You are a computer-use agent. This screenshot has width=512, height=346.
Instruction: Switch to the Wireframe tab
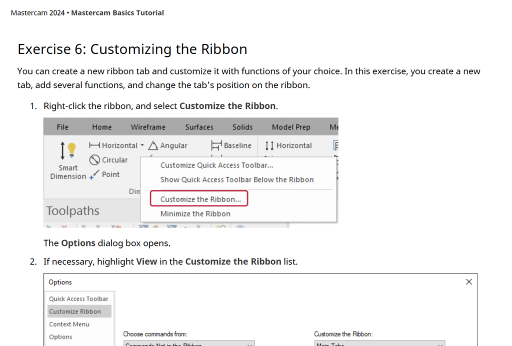pos(148,127)
